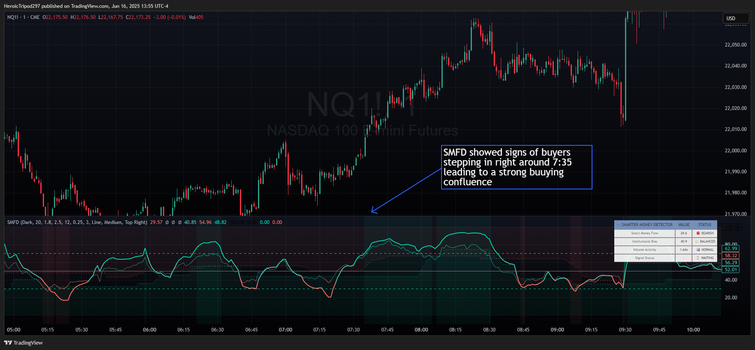The width and height of the screenshot is (755, 350).
Task: Click the Vol405 volume readout
Action: 196,17
